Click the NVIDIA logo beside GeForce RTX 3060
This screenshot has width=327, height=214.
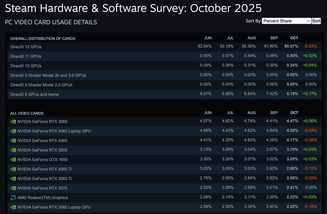click(x=13, y=121)
